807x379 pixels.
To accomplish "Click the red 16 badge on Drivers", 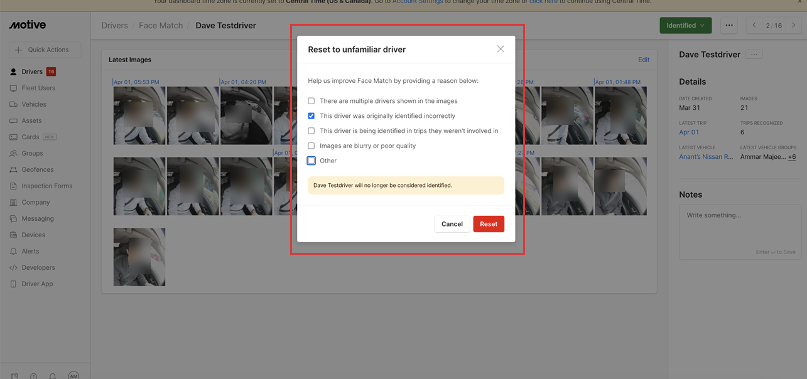I will coord(51,72).
